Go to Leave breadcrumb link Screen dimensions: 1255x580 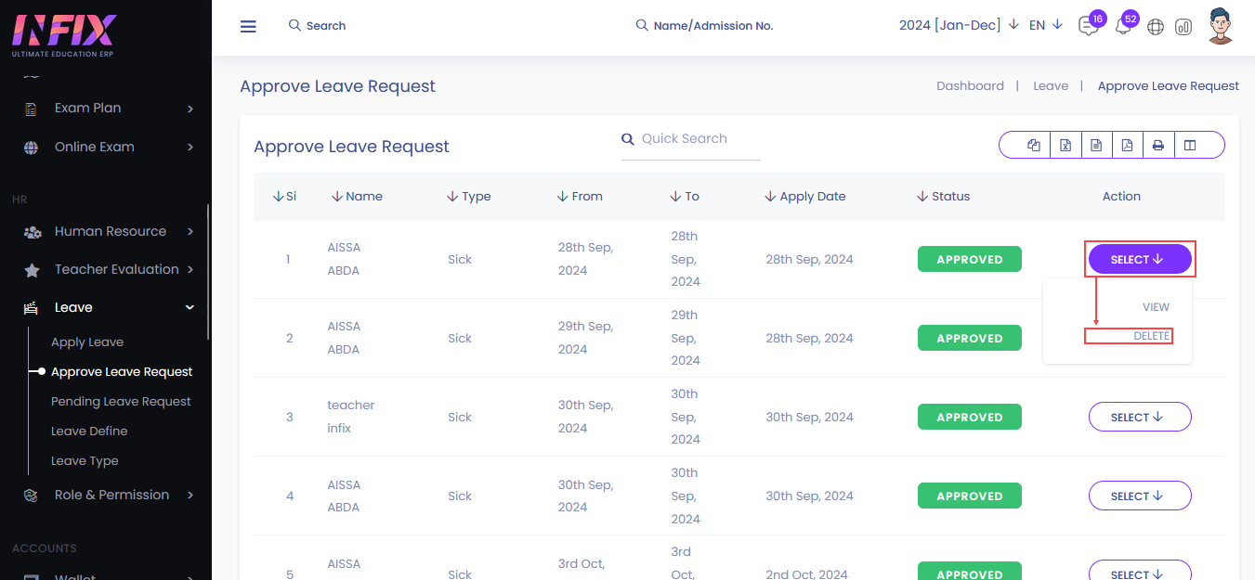coord(1051,85)
